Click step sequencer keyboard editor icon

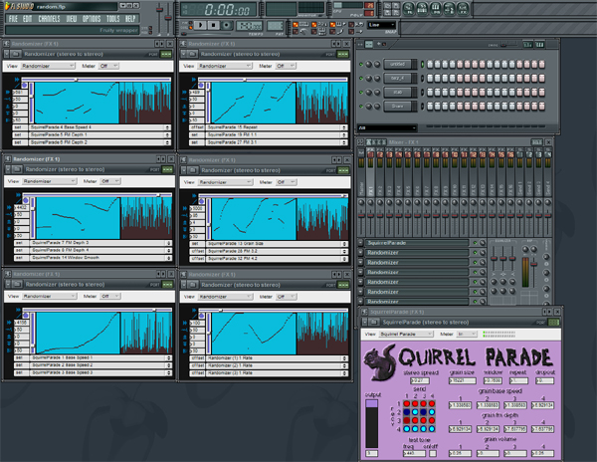click(x=539, y=45)
